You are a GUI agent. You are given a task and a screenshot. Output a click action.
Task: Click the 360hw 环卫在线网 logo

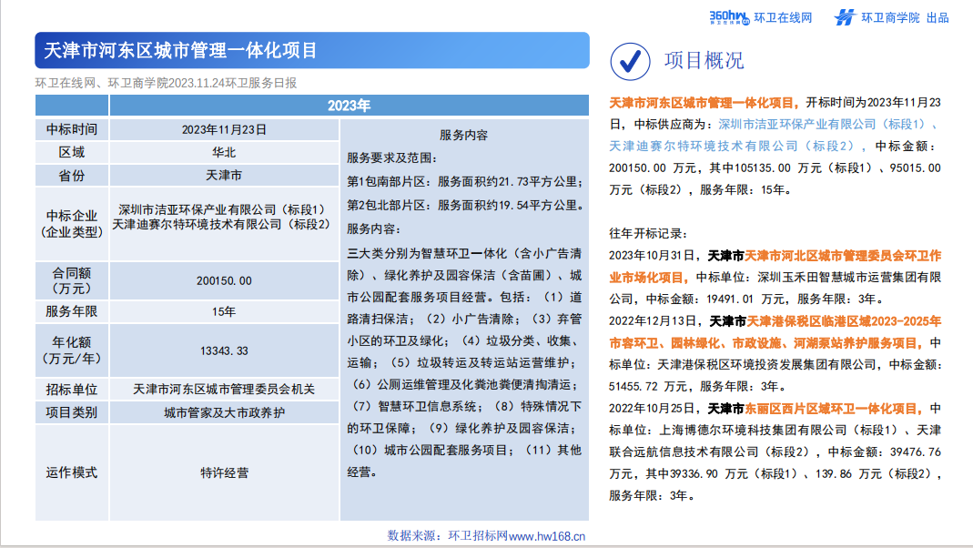[761, 17]
